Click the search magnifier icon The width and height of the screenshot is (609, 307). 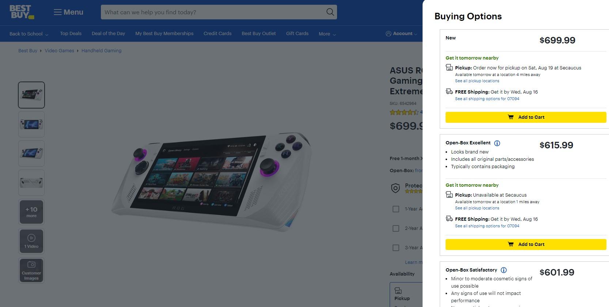[x=330, y=12]
